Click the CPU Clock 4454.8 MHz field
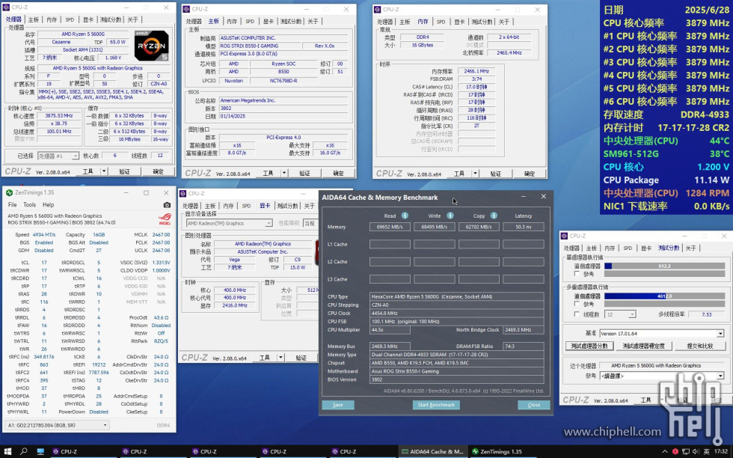Viewport: 733px width, 458px height. pos(456,314)
